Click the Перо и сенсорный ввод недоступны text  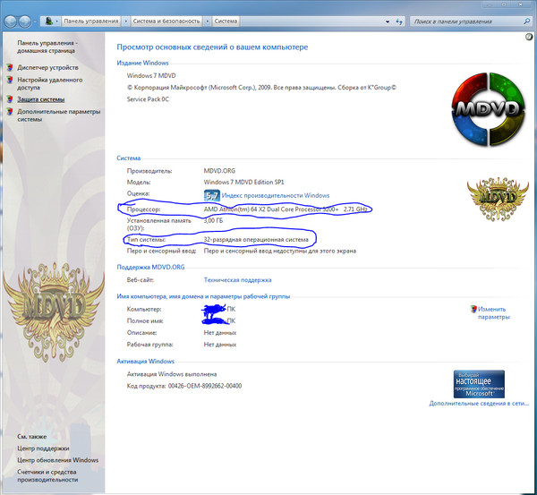pyautogui.click(x=280, y=251)
